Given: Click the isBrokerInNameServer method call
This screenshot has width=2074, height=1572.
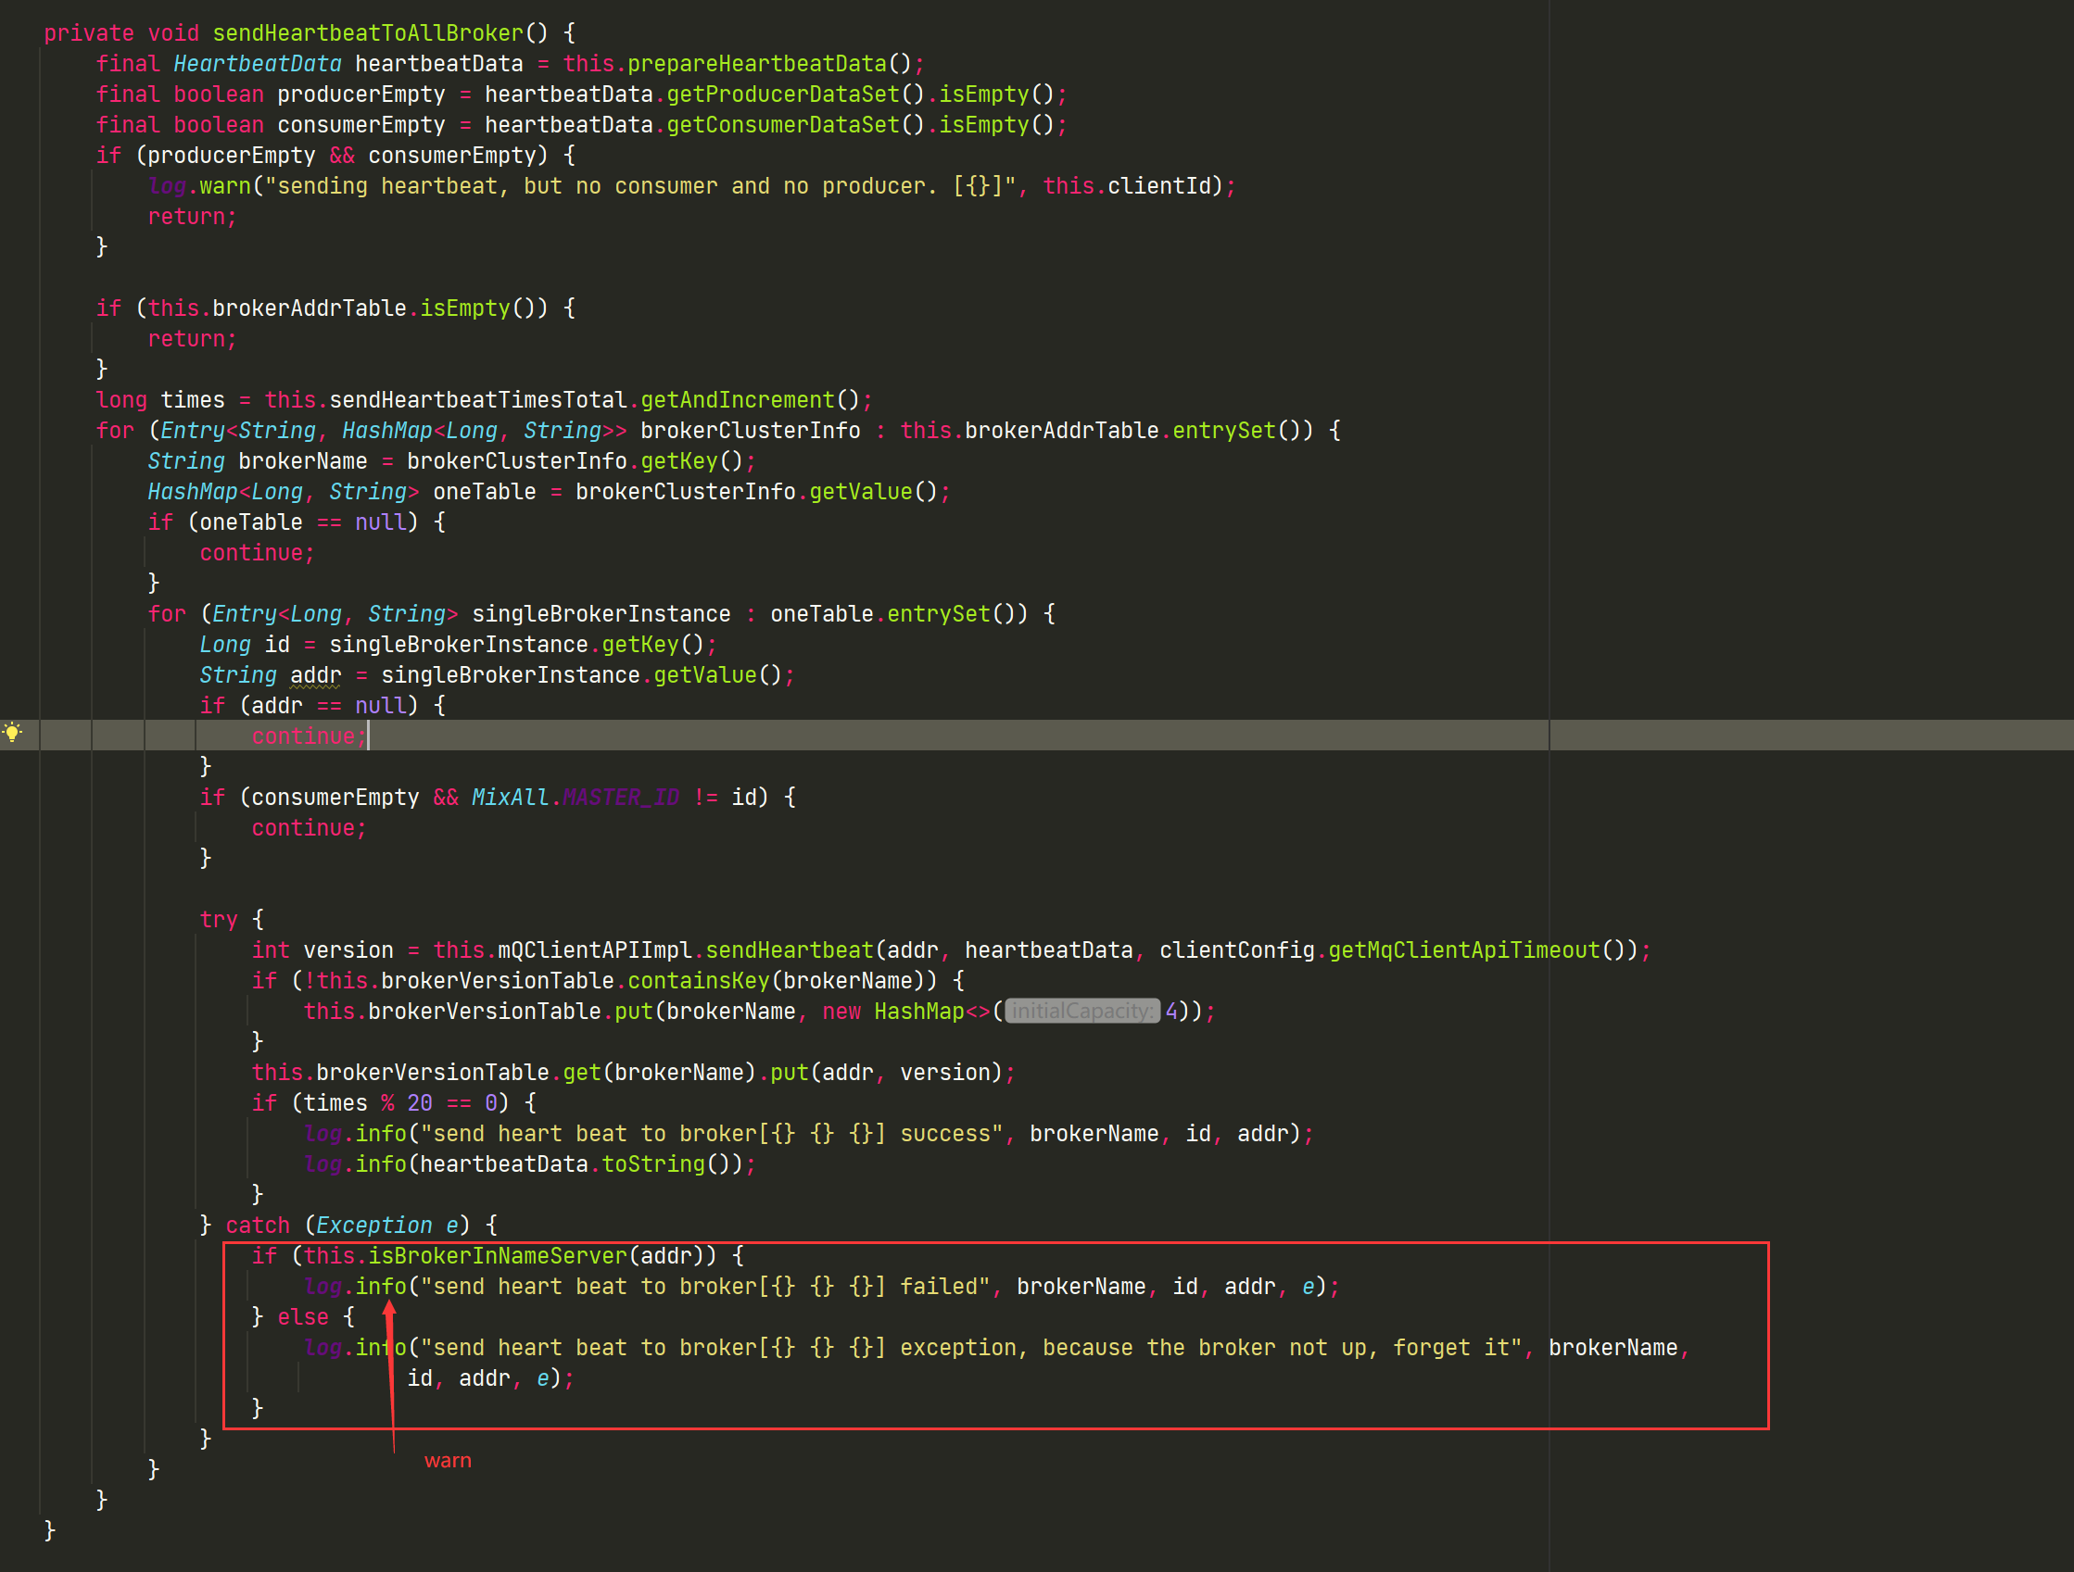Looking at the screenshot, I should click(497, 1256).
